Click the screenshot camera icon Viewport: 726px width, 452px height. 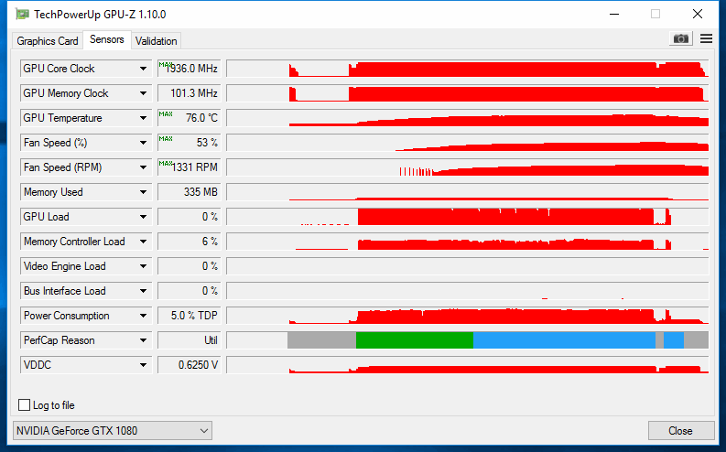click(x=680, y=38)
